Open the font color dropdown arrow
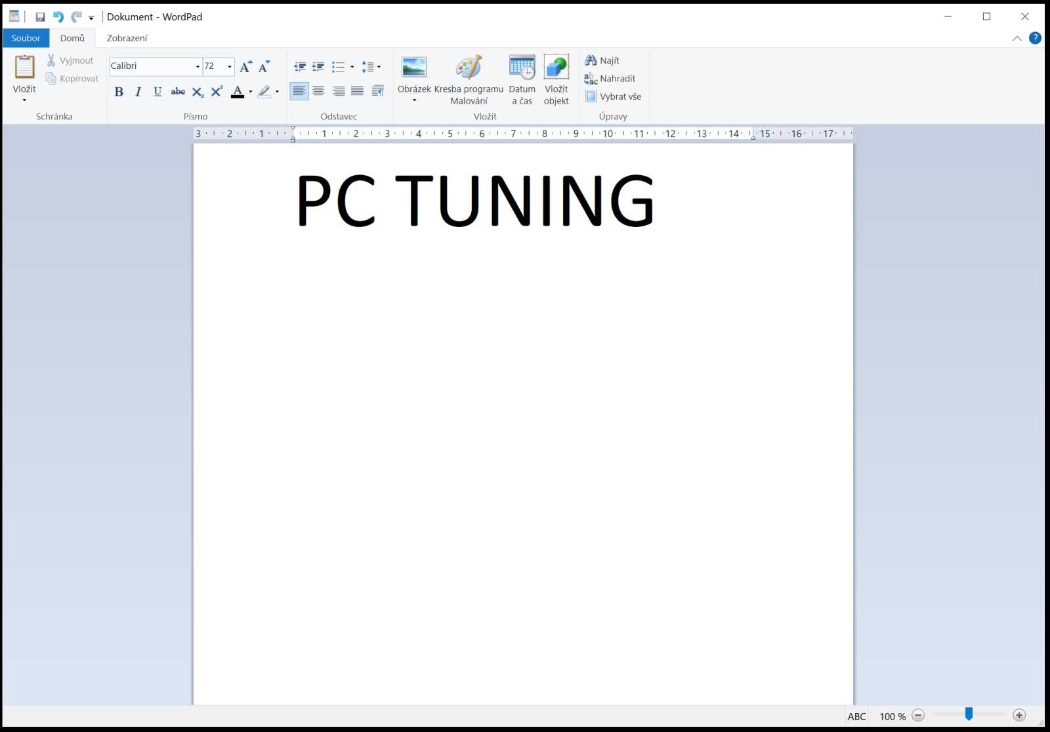This screenshot has width=1050, height=732. tap(251, 92)
